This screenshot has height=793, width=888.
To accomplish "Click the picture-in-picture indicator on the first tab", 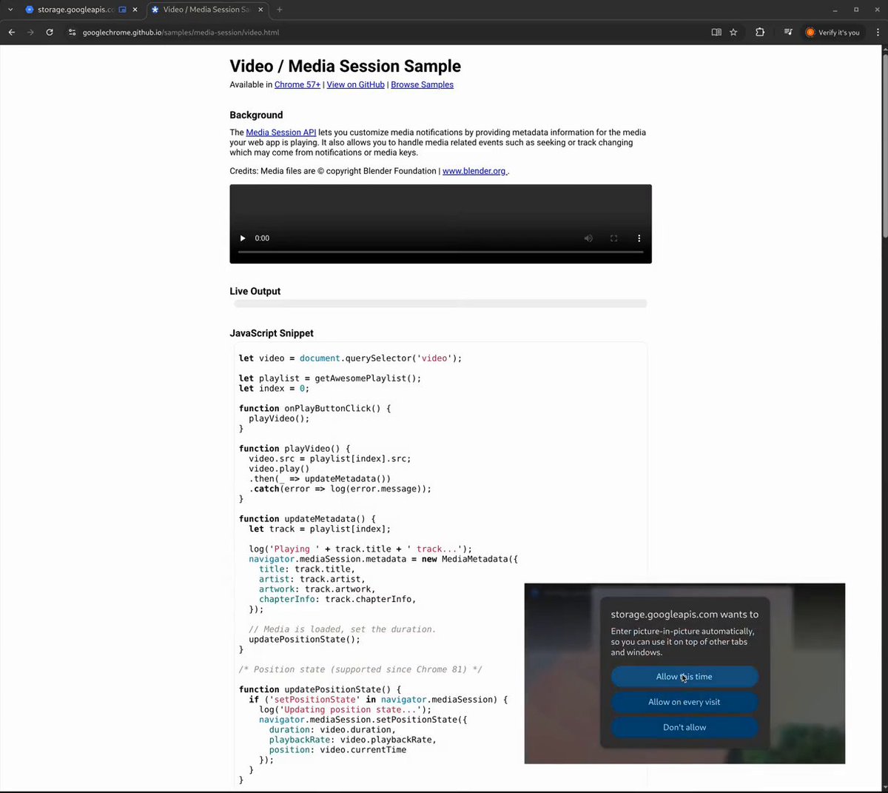I will coord(122,10).
